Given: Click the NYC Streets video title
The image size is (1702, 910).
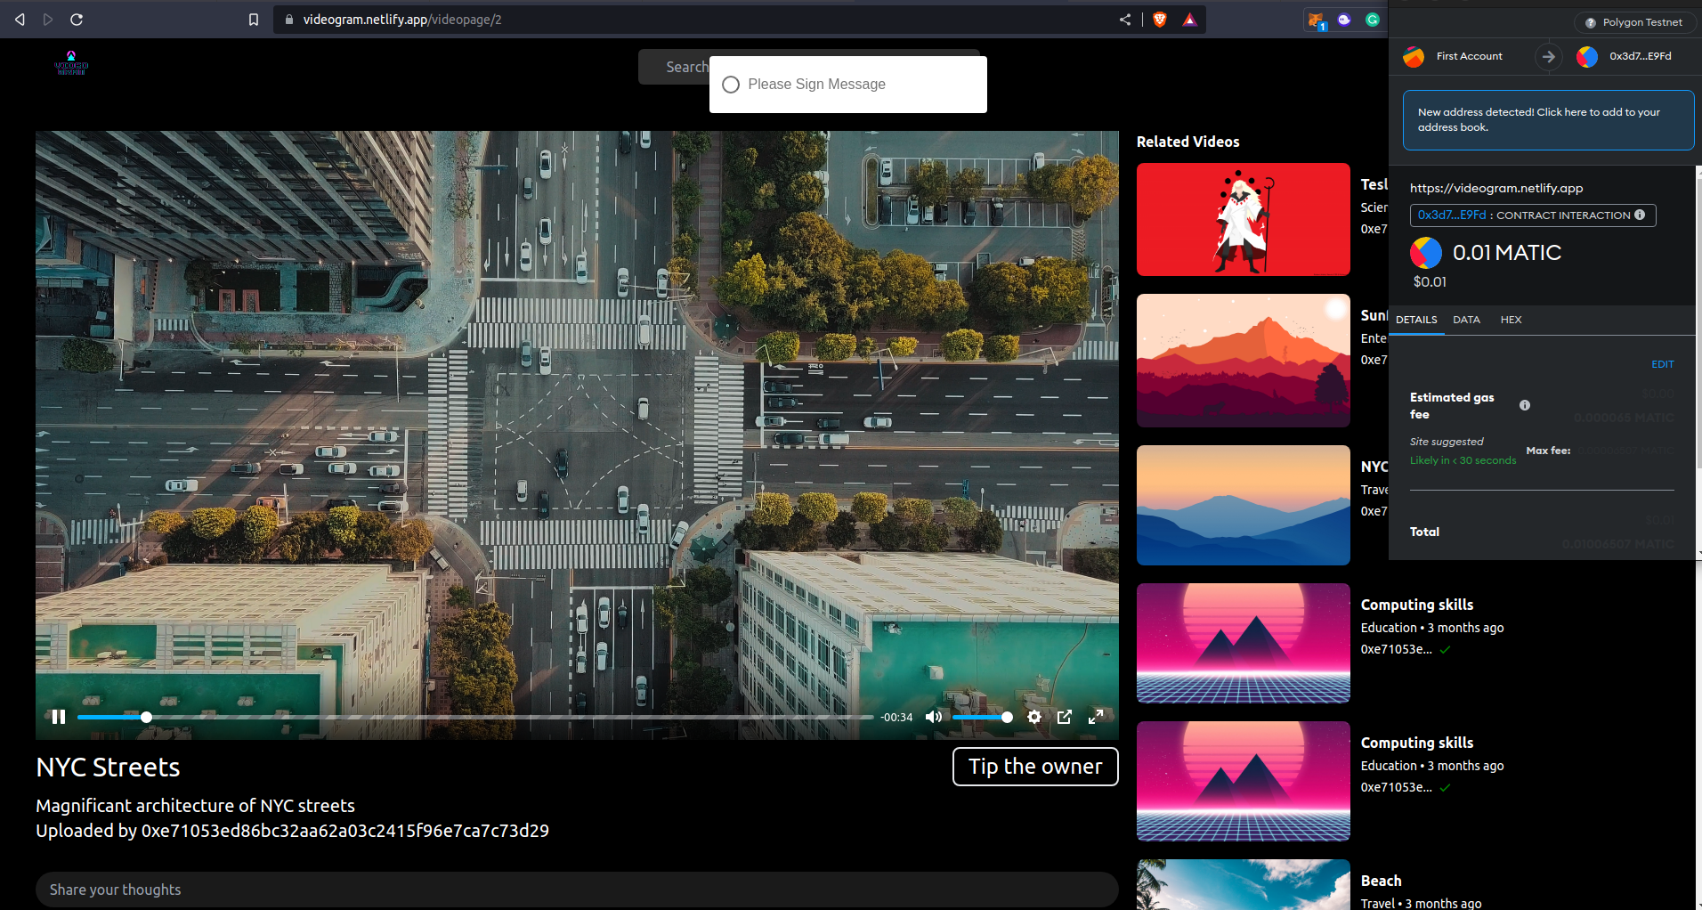Looking at the screenshot, I should 108,768.
